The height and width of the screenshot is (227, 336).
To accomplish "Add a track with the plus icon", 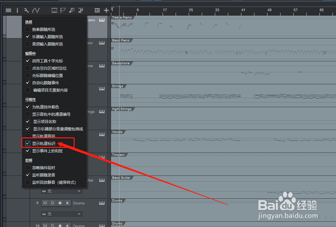I will pyautogui.click(x=106, y=10).
